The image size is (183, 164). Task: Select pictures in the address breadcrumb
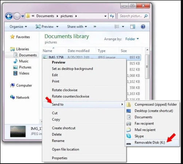pyautogui.click(x=67, y=16)
